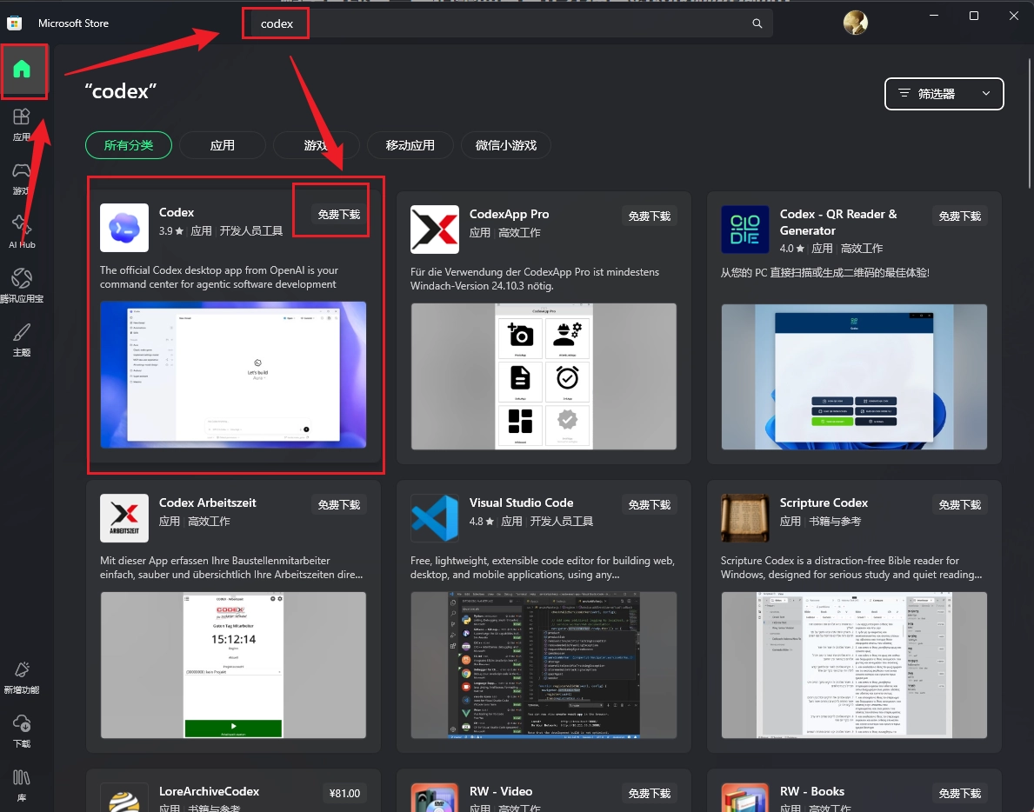Select the 所有分类 category tab
The height and width of the screenshot is (812, 1034).
[129, 145]
